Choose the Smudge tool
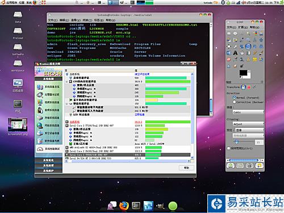 tap(235, 66)
